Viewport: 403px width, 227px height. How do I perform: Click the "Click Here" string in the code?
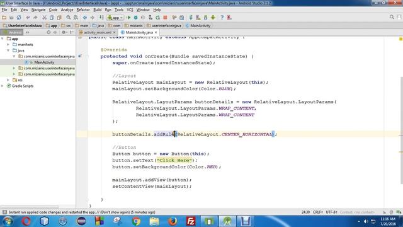click(x=174, y=160)
